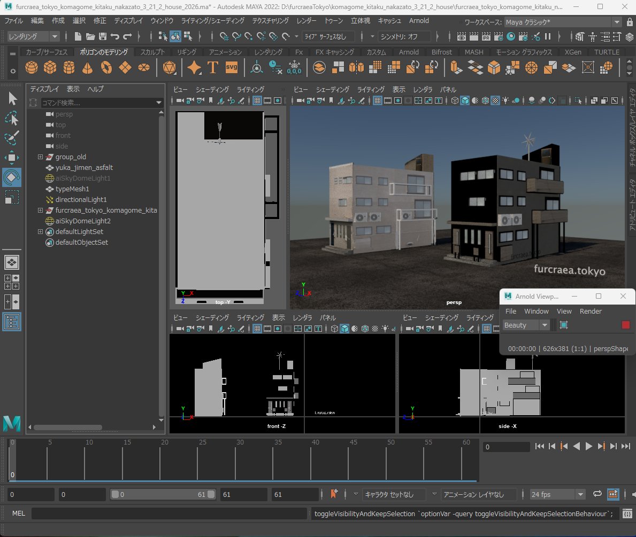Click the save scene icon

[102, 37]
